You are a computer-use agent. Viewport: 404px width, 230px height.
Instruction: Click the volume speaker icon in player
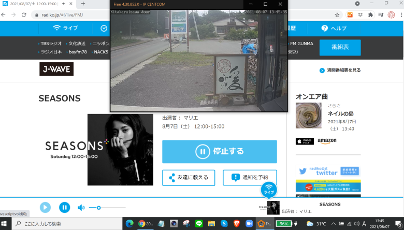tap(81, 208)
